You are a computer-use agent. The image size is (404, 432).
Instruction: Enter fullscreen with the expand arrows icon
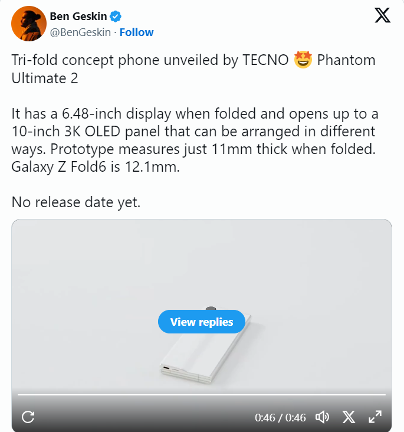coord(375,417)
